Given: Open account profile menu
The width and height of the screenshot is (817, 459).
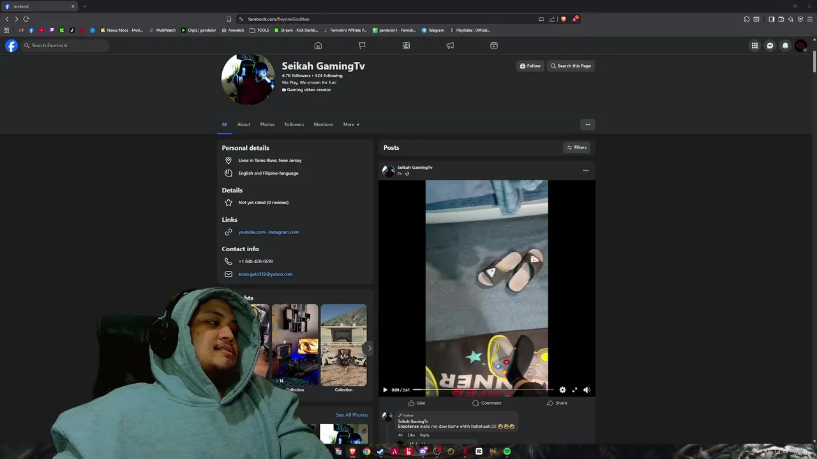Looking at the screenshot, I should pyautogui.click(x=800, y=45).
